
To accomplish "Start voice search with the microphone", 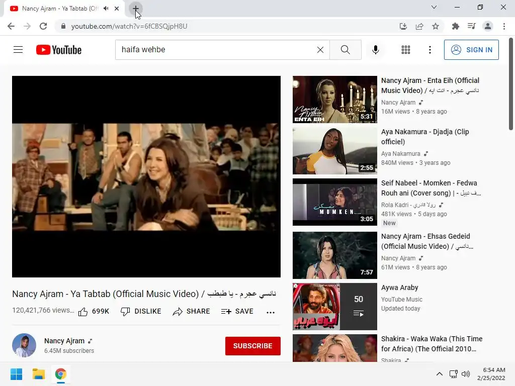I will pyautogui.click(x=375, y=50).
